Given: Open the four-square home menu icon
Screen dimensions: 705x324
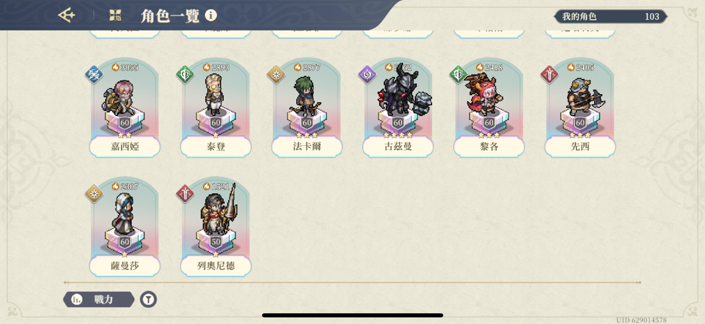Looking at the screenshot, I should pyautogui.click(x=115, y=16).
